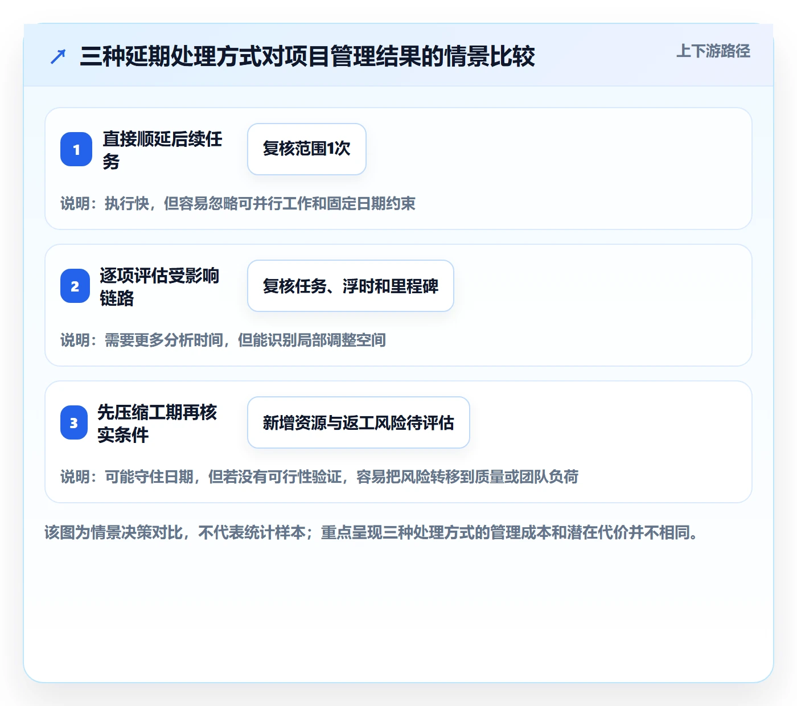The image size is (797, 706).
Task: Click the note starting with 说明：执行快
Action: coord(238,203)
